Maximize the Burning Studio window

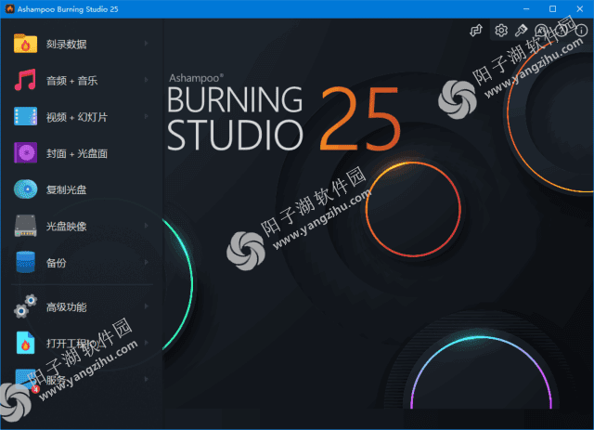tap(553, 8)
